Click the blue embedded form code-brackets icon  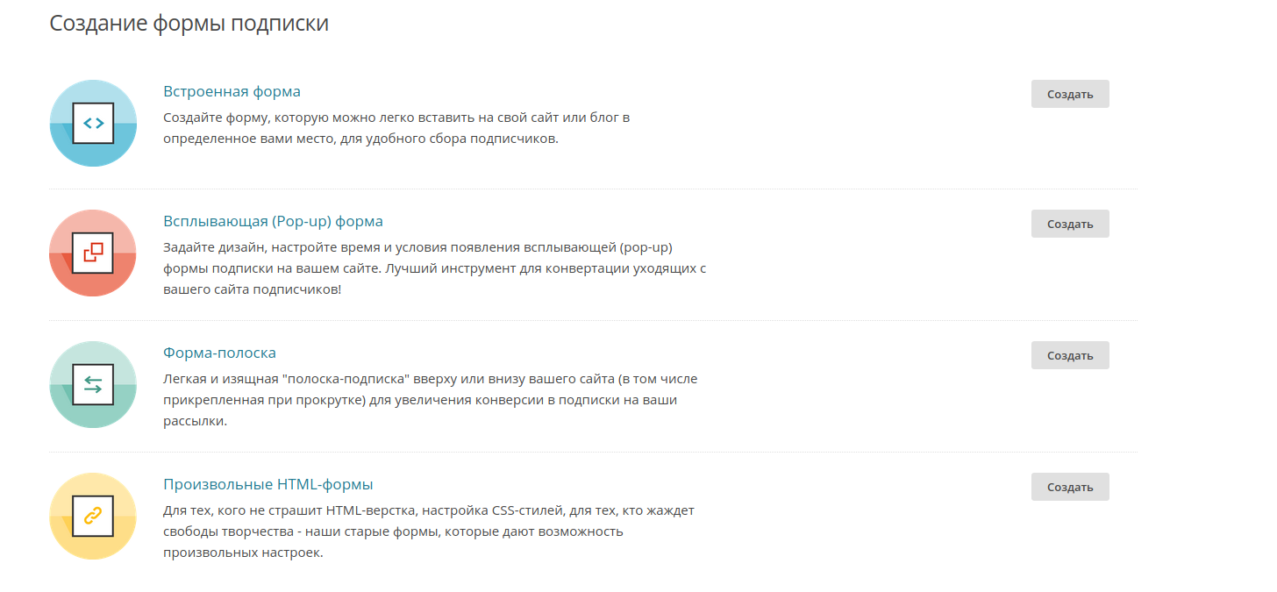click(x=93, y=123)
